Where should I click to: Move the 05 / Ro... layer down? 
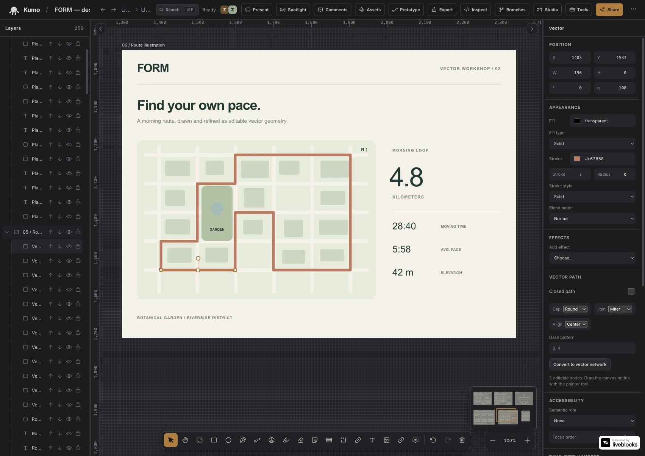[x=60, y=232]
